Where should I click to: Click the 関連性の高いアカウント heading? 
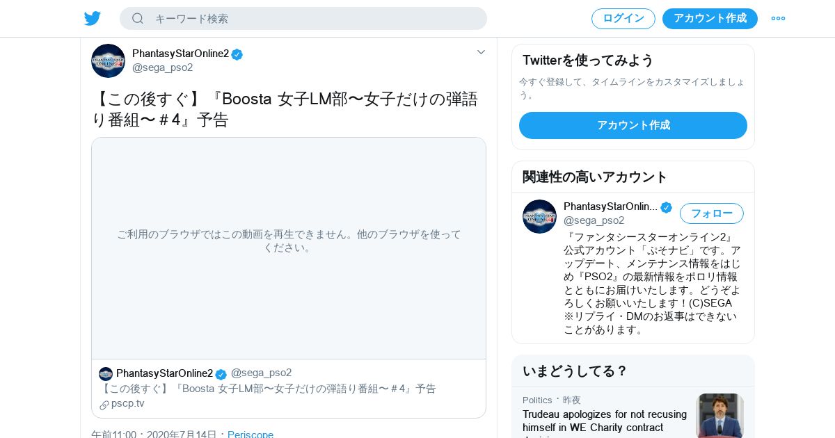(x=595, y=177)
